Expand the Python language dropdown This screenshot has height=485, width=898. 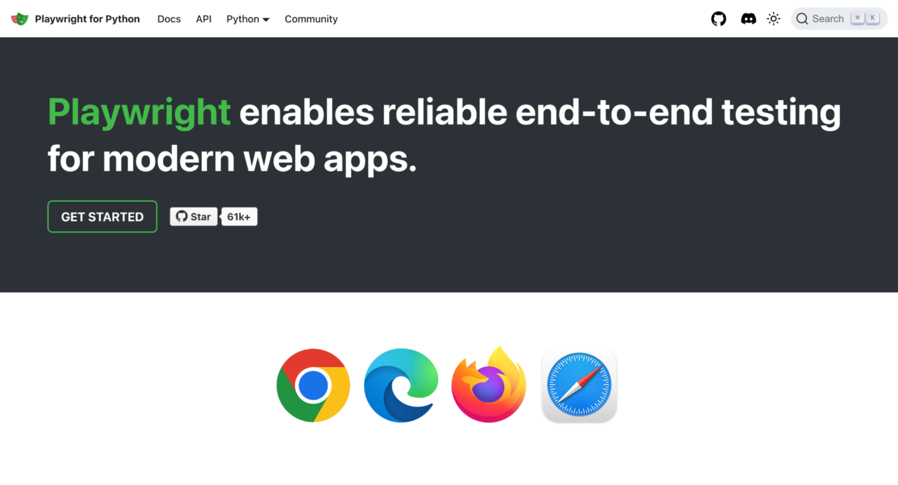pos(248,19)
